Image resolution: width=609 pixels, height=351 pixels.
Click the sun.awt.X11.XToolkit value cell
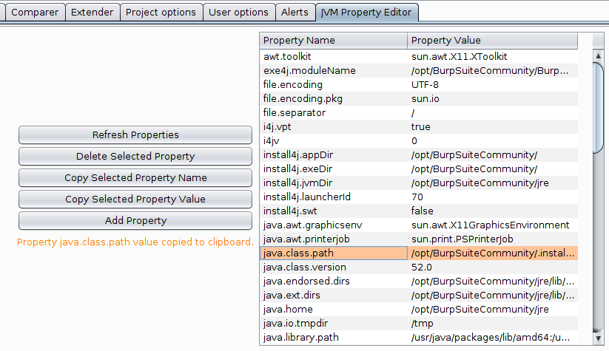(493, 57)
